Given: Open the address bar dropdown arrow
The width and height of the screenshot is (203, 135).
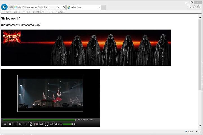Looking at the screenshot, I should click(x=61, y=7).
